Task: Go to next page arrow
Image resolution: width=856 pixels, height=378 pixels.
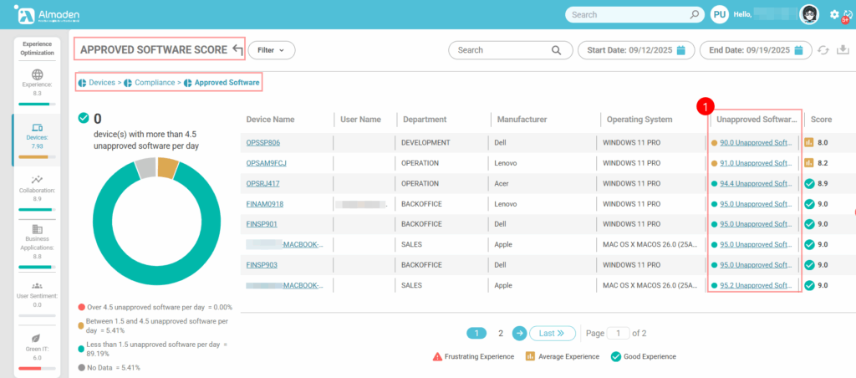Action: pyautogui.click(x=519, y=333)
